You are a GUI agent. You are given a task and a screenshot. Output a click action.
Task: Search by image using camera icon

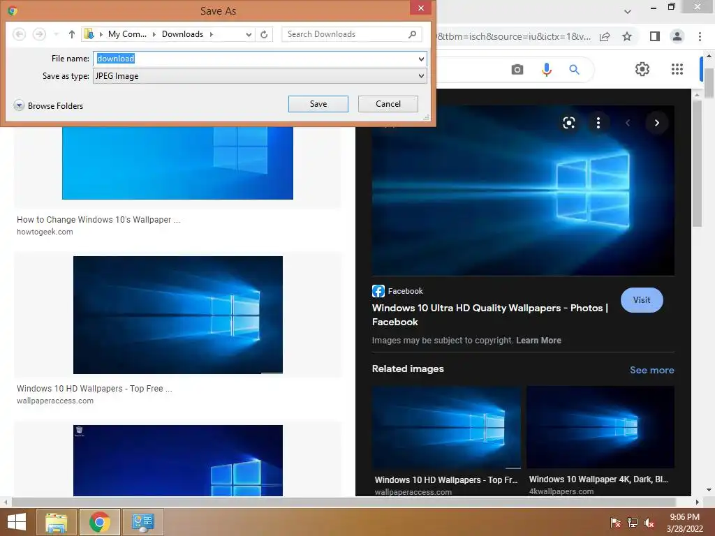coord(517,69)
